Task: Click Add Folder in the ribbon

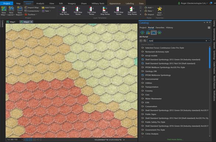Action: click(x=48, y=7)
